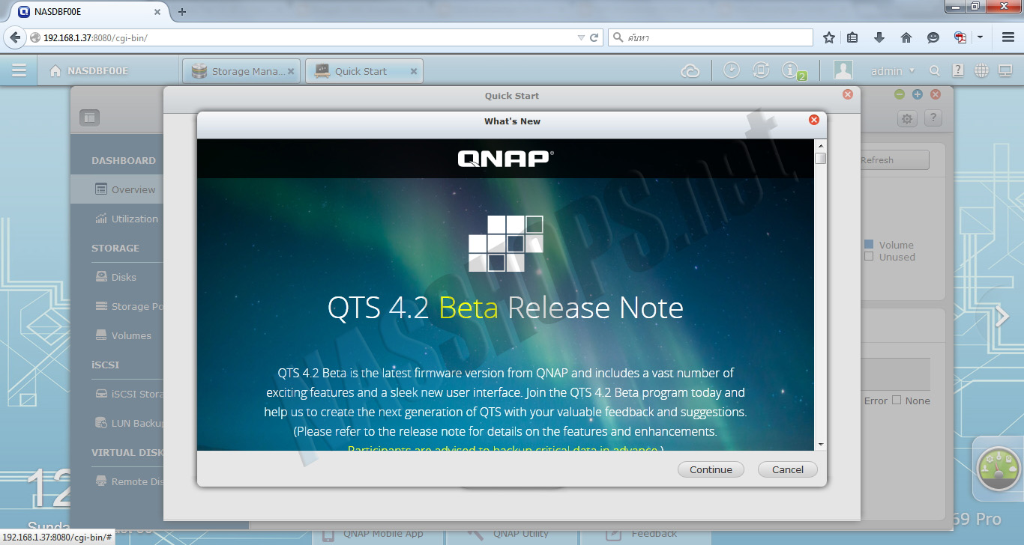Open Volumes in the sidebar

click(x=117, y=335)
